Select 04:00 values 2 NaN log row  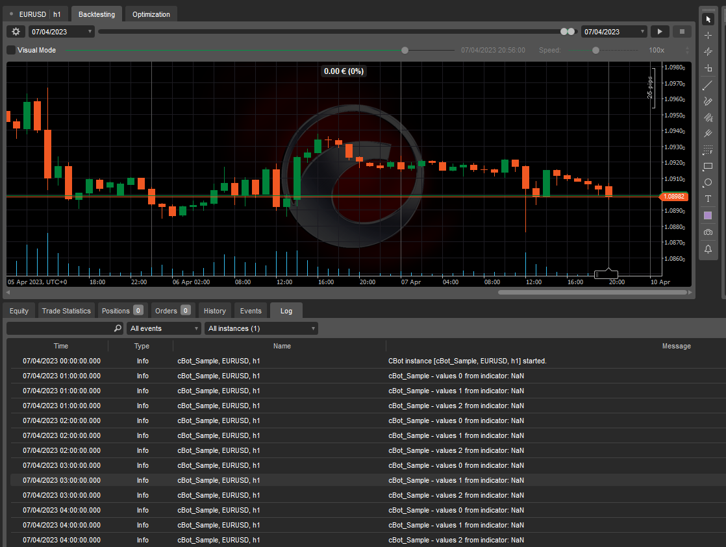368,540
